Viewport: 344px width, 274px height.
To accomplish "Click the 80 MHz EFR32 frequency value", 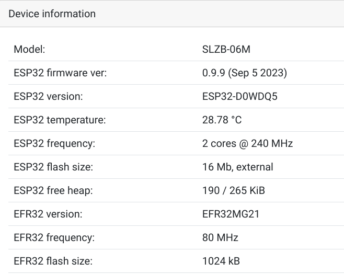I will [220, 237].
